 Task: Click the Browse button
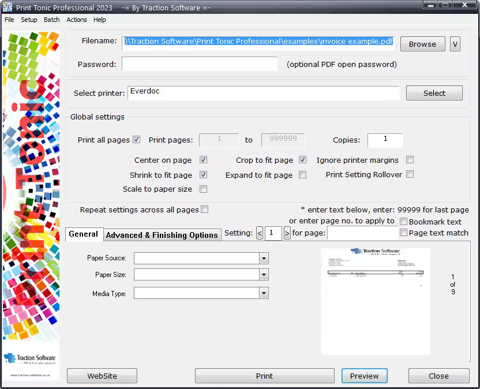click(422, 44)
